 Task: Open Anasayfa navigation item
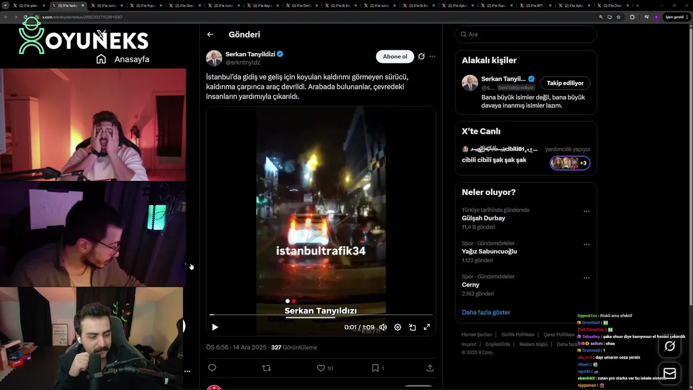(x=122, y=59)
